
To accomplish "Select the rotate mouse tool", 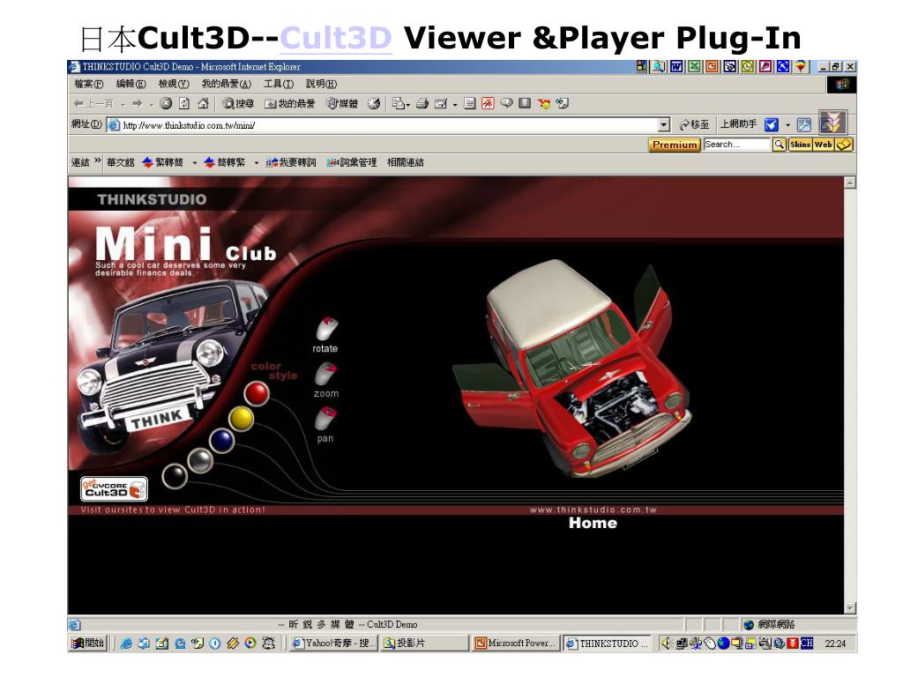I will [x=326, y=335].
